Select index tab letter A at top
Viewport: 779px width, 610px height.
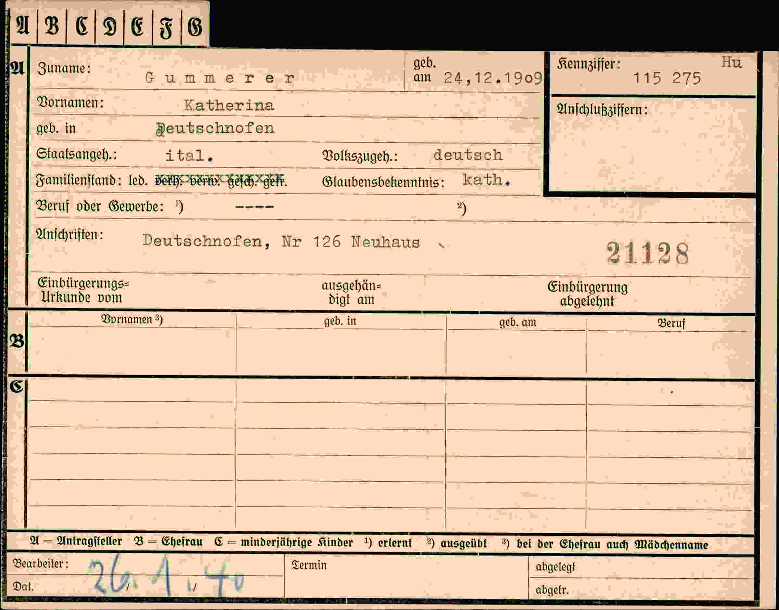[23, 26]
